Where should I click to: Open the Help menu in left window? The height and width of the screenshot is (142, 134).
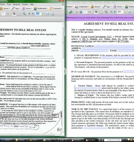click(x=32, y=4)
